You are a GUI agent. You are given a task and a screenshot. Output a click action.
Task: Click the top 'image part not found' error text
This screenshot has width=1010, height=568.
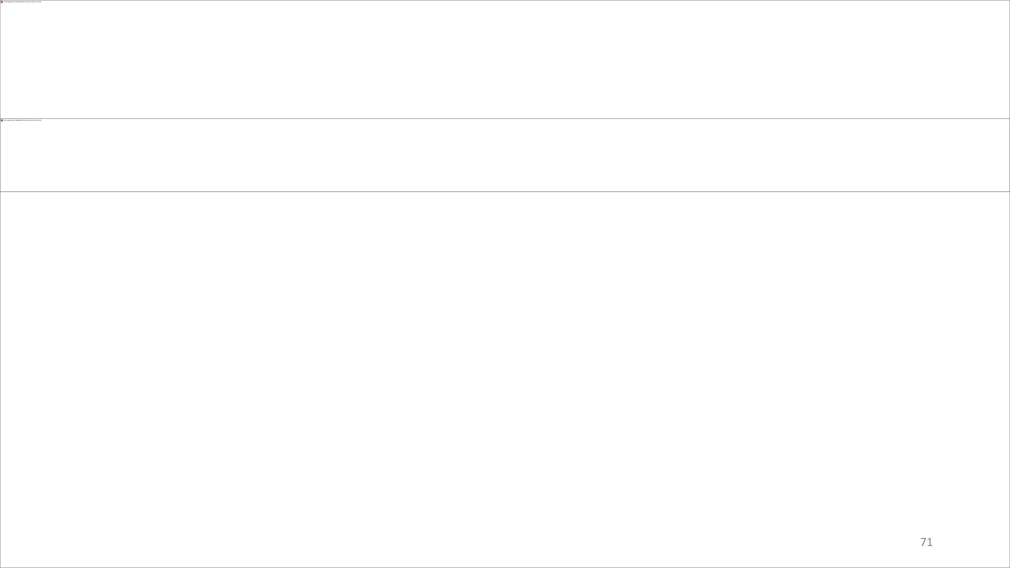[x=22, y=2]
